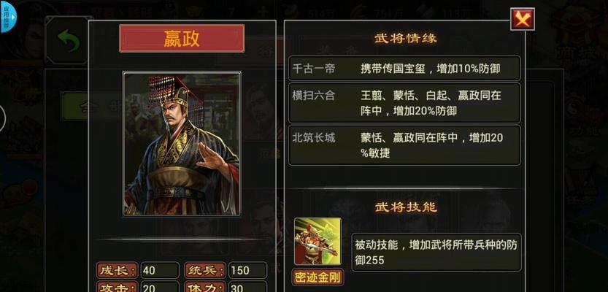
Task: Tap the 武将技能 section header
Action: click(x=406, y=207)
